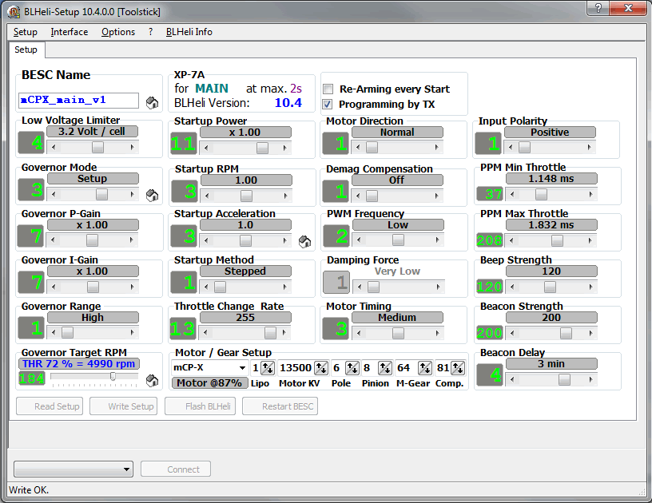Click Startup Method slider right arrow

tap(284, 287)
